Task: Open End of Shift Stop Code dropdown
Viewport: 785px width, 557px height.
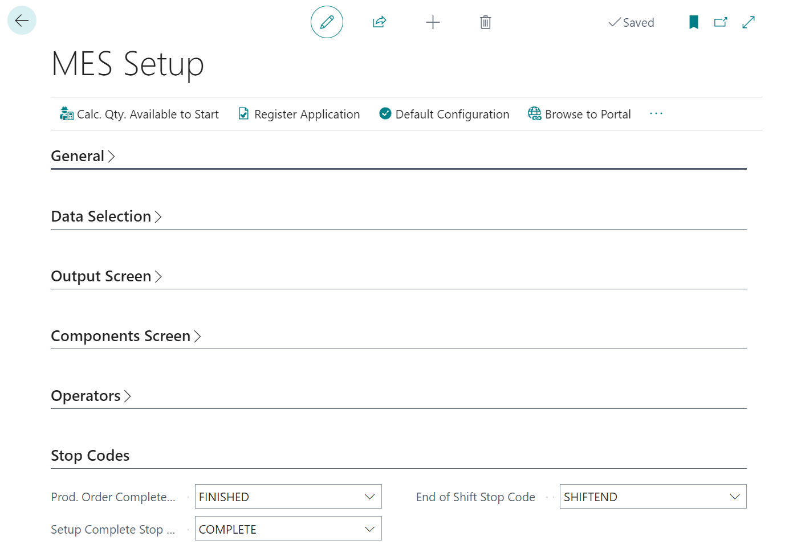Action: click(x=734, y=497)
